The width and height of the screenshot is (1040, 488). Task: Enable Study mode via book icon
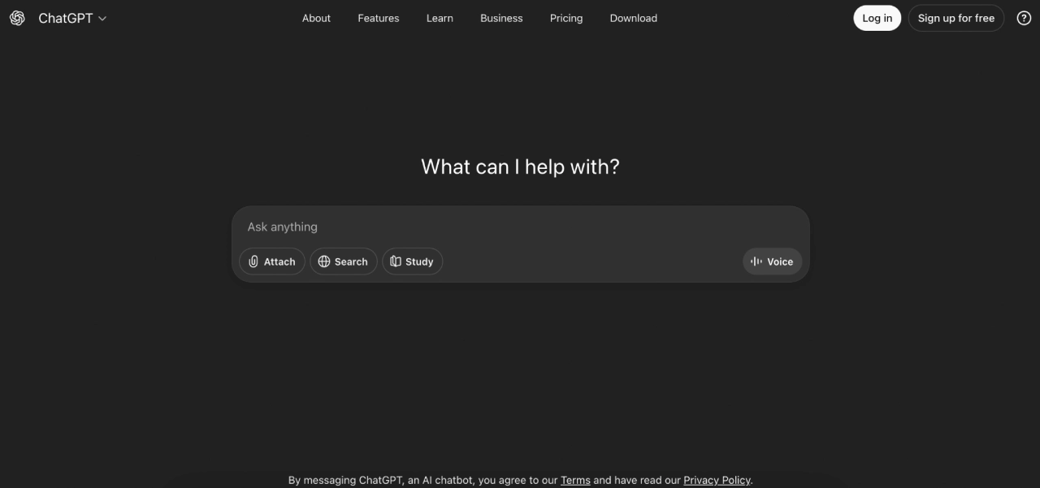coord(396,261)
